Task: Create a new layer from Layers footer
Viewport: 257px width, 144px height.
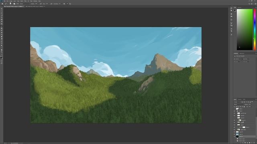Action: (x=252, y=143)
